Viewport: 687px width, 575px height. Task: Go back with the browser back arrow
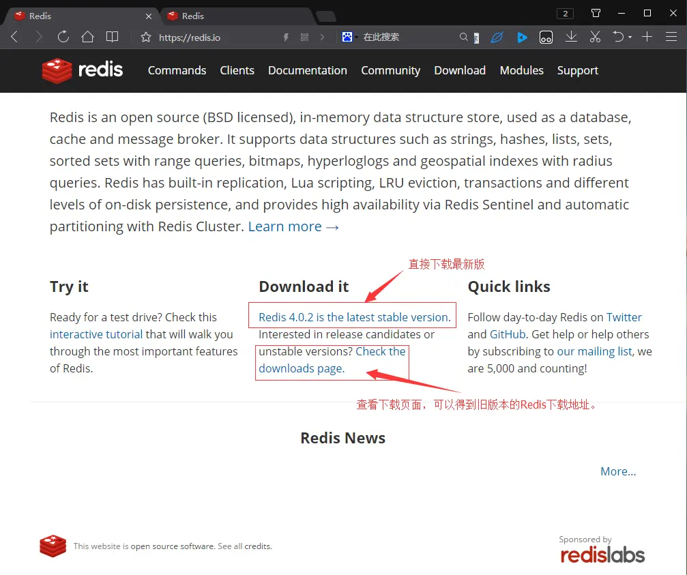(14, 37)
